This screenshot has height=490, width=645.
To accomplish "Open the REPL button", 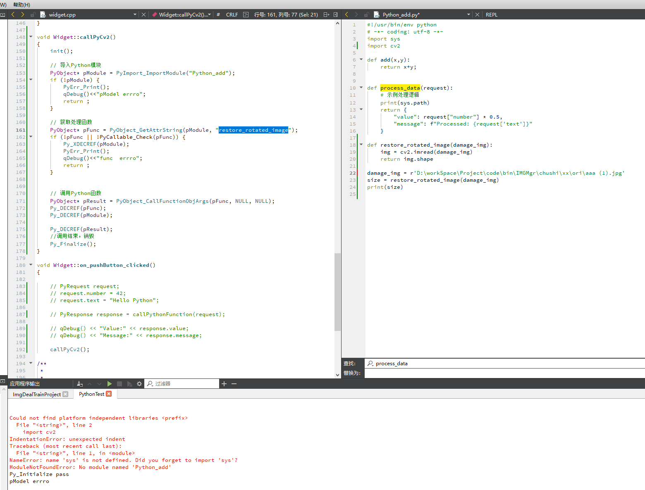I will tap(492, 14).
